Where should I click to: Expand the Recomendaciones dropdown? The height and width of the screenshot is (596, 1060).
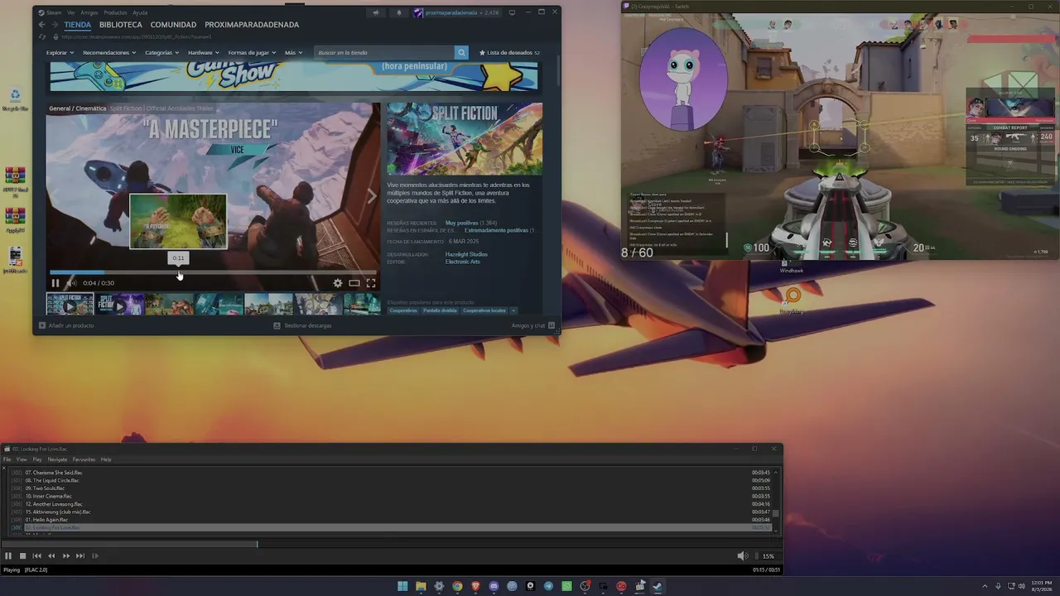point(108,53)
